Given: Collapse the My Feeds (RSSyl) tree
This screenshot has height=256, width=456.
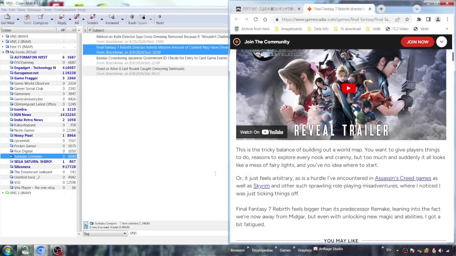Looking at the screenshot, I should [3, 52].
